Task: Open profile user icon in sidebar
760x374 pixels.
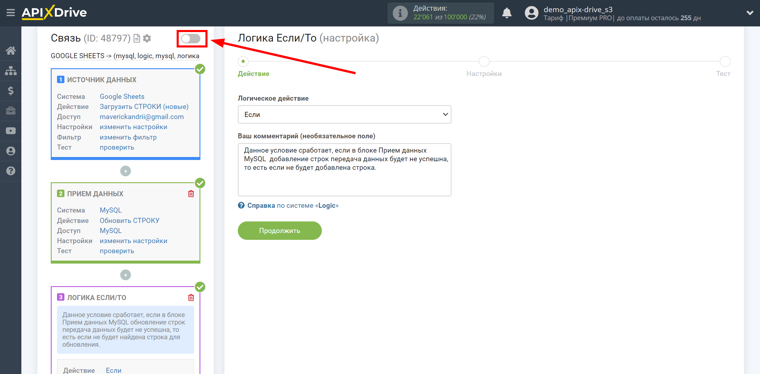Action: [x=11, y=151]
